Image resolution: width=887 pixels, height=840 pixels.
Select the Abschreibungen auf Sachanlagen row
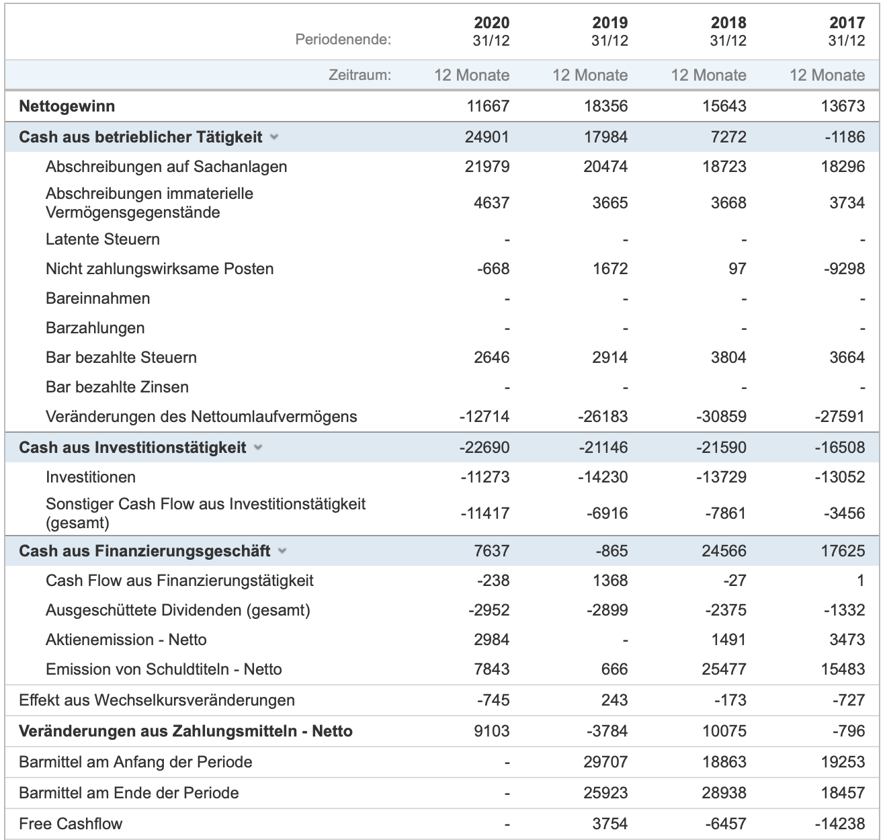[x=442, y=167]
